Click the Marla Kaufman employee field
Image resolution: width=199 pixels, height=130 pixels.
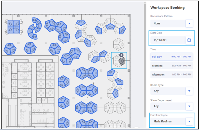[x=168, y=121]
